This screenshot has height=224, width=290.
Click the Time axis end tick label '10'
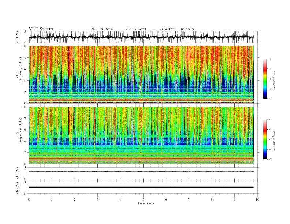point(257,199)
